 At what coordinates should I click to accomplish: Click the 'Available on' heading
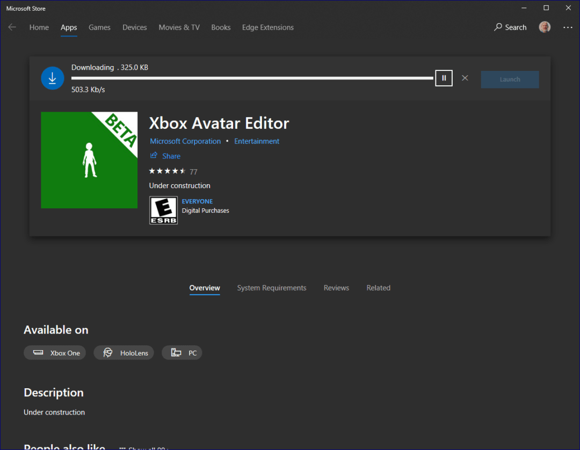tap(56, 330)
